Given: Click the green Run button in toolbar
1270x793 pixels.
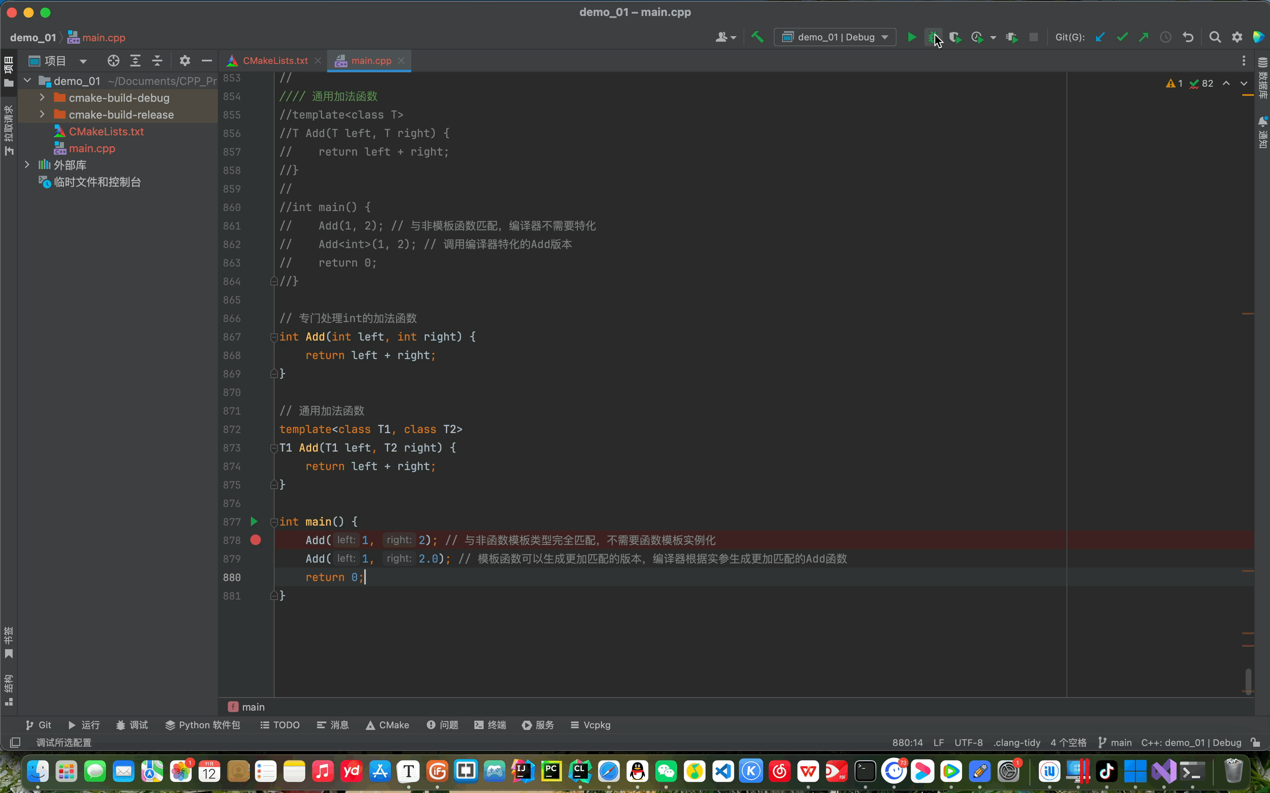Looking at the screenshot, I should [912, 37].
